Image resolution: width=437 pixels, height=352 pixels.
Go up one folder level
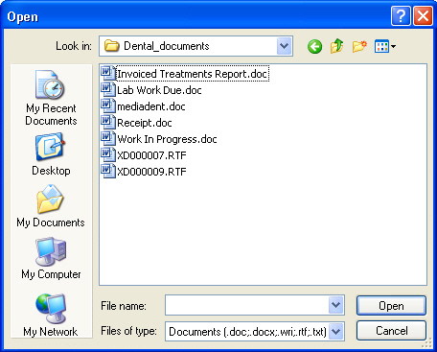tap(337, 46)
